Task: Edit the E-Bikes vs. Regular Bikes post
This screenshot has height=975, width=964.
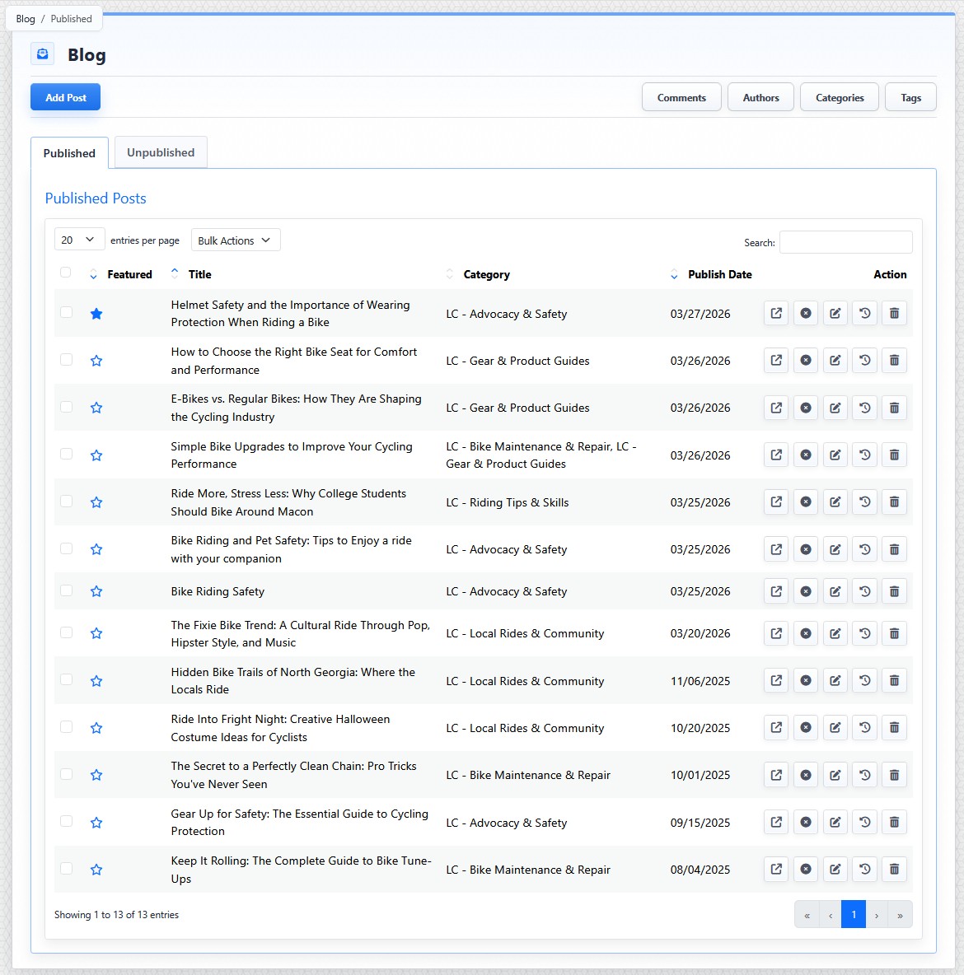Action: coord(835,408)
